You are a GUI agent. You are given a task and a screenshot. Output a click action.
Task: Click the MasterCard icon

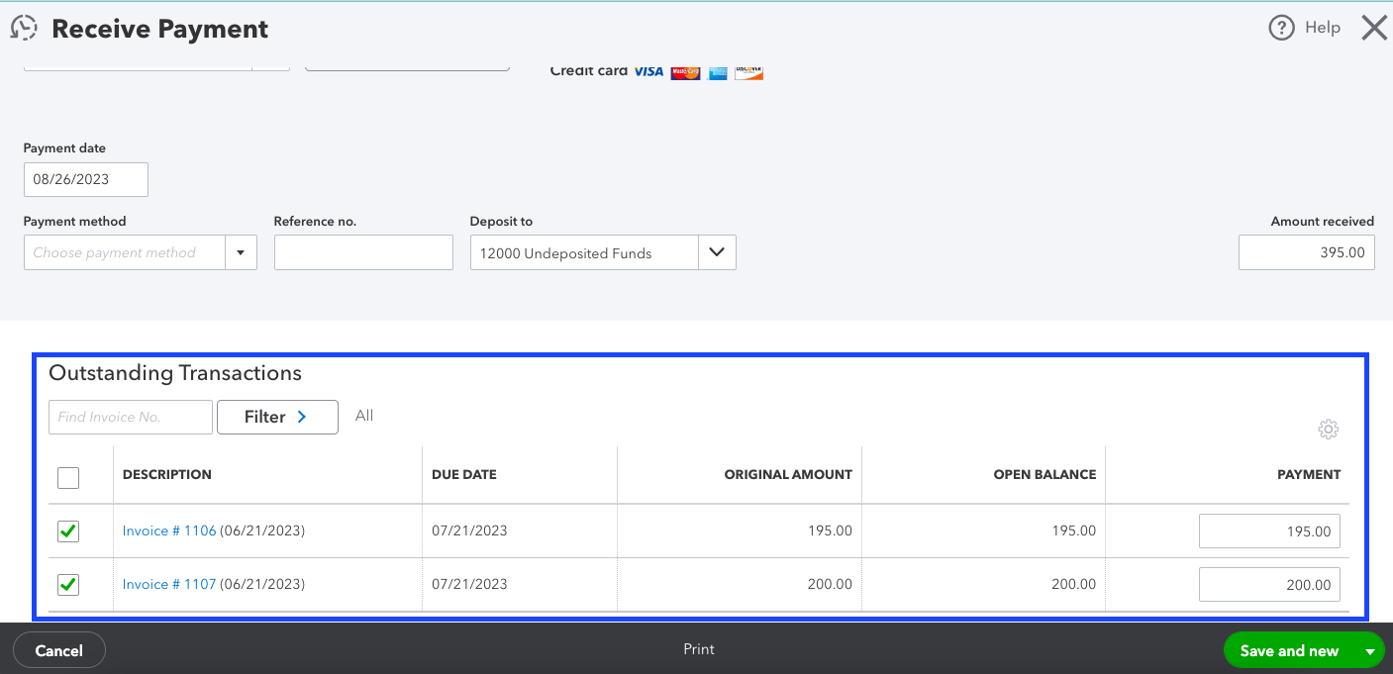click(685, 72)
